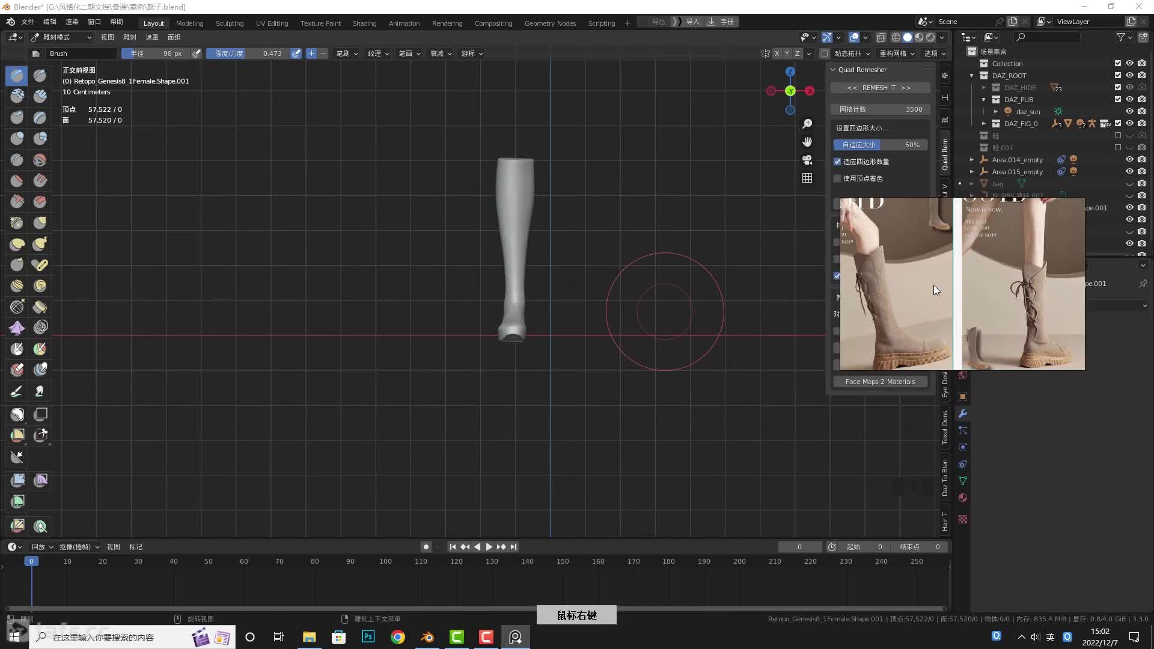The height and width of the screenshot is (649, 1154).
Task: Open the 文件 file menu
Action: tap(28, 22)
